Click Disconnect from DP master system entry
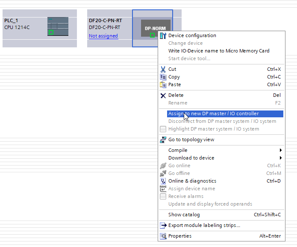 pos(222,122)
